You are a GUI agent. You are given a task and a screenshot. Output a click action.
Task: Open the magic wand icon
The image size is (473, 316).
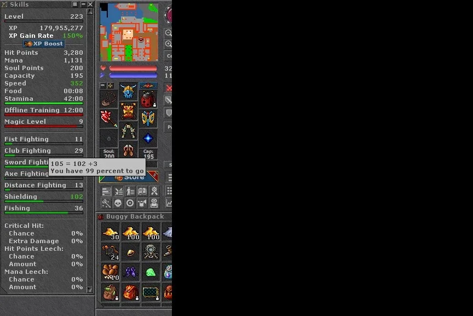click(x=107, y=203)
